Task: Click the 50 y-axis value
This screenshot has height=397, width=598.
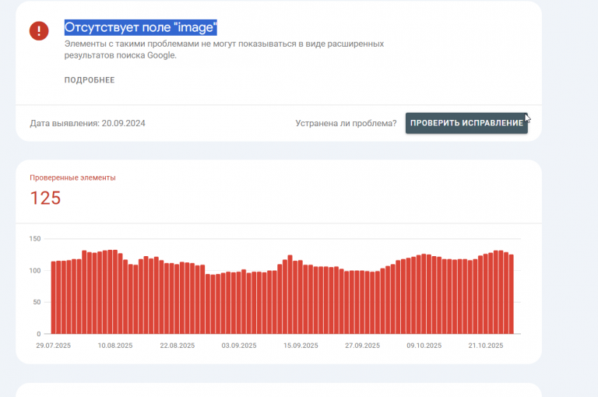Action: 37,302
